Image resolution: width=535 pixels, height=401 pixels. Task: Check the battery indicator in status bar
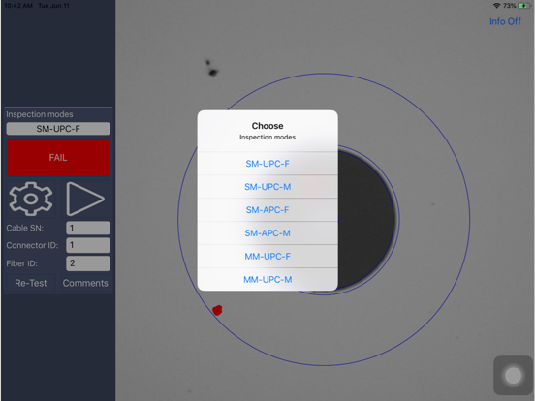(x=523, y=6)
